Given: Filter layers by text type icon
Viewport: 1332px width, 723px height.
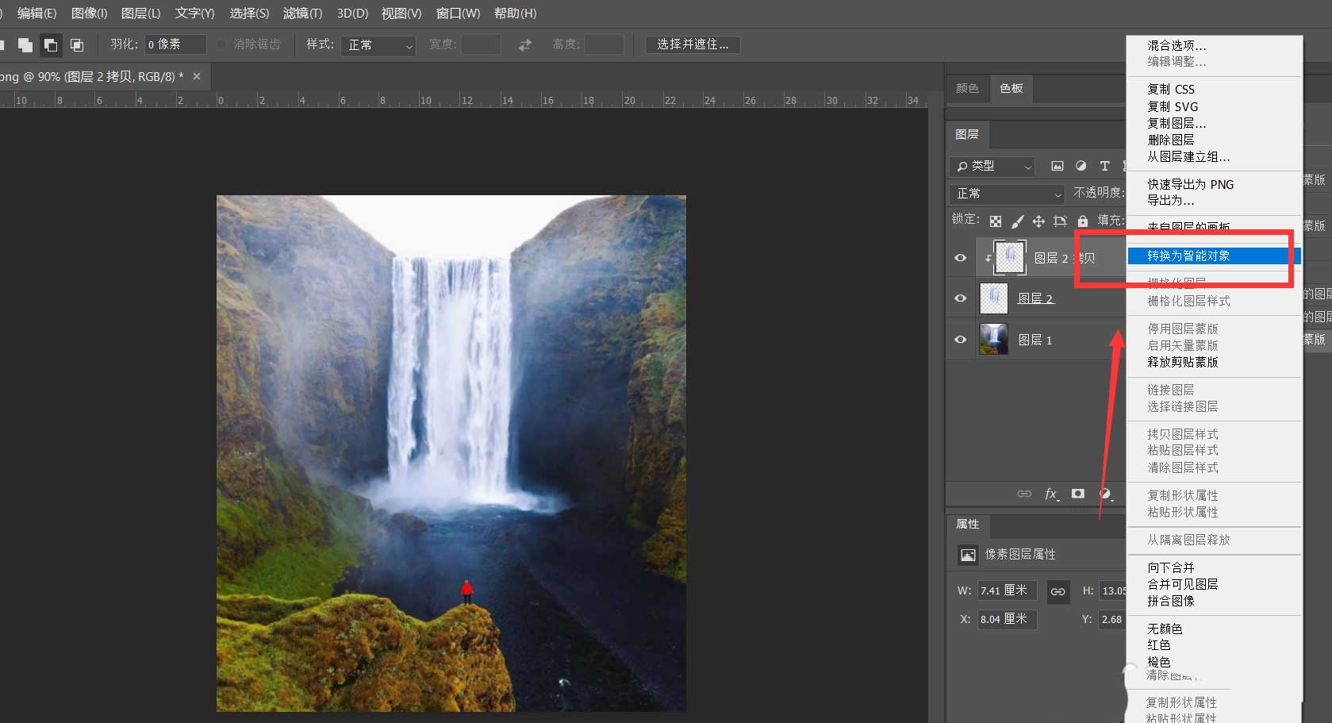Looking at the screenshot, I should 1104,166.
